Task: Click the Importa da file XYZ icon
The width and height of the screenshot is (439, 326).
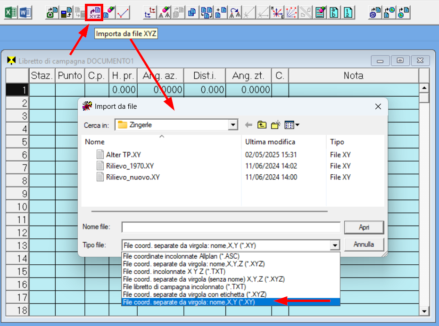Action: (94, 13)
